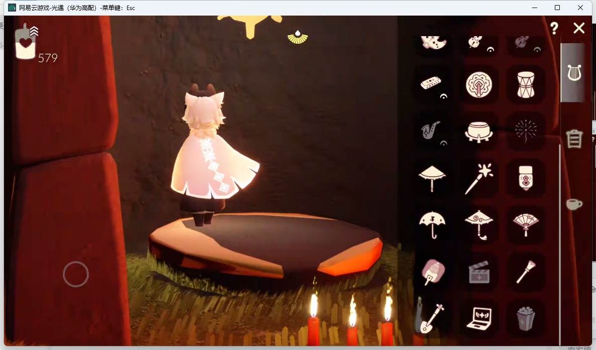Open the question mark help button

554,28
